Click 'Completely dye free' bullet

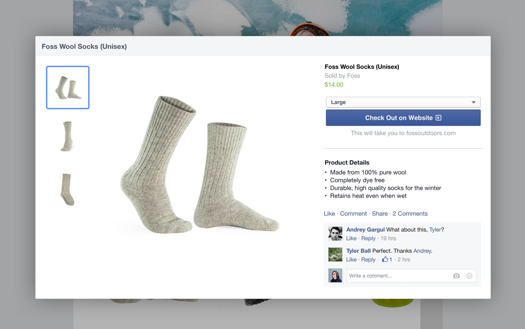click(357, 180)
